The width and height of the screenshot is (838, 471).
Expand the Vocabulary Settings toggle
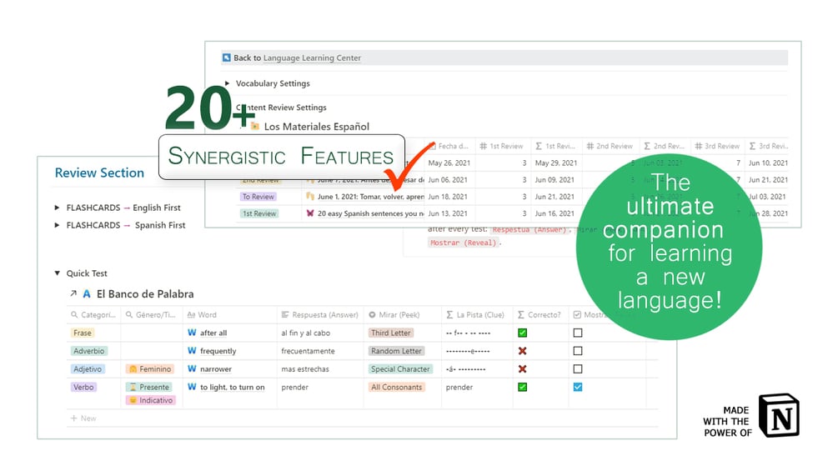pos(227,83)
